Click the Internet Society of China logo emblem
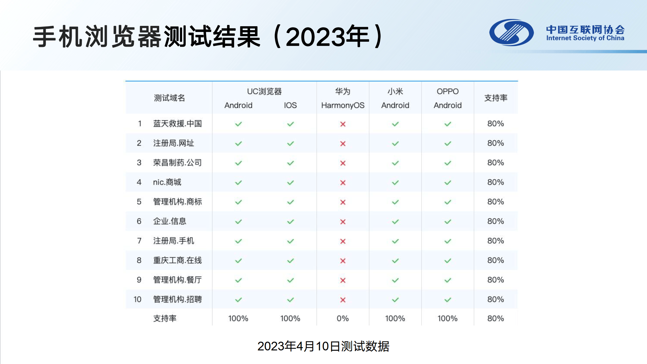Viewport: 647px width, 364px height. click(511, 32)
